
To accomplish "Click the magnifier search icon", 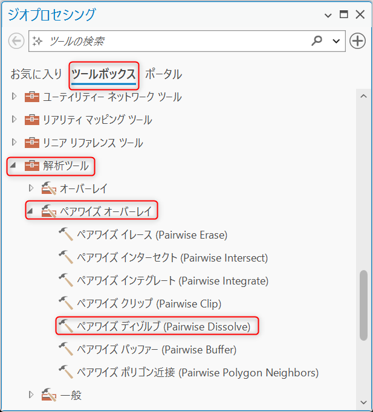I will pos(317,41).
